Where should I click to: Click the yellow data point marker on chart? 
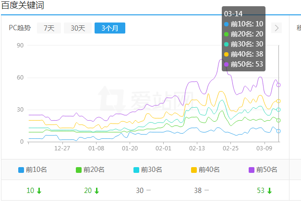pos(278,101)
